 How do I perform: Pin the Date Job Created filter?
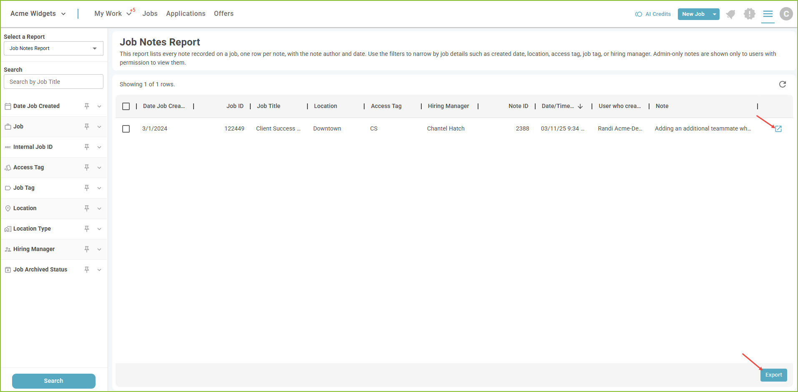tap(87, 106)
